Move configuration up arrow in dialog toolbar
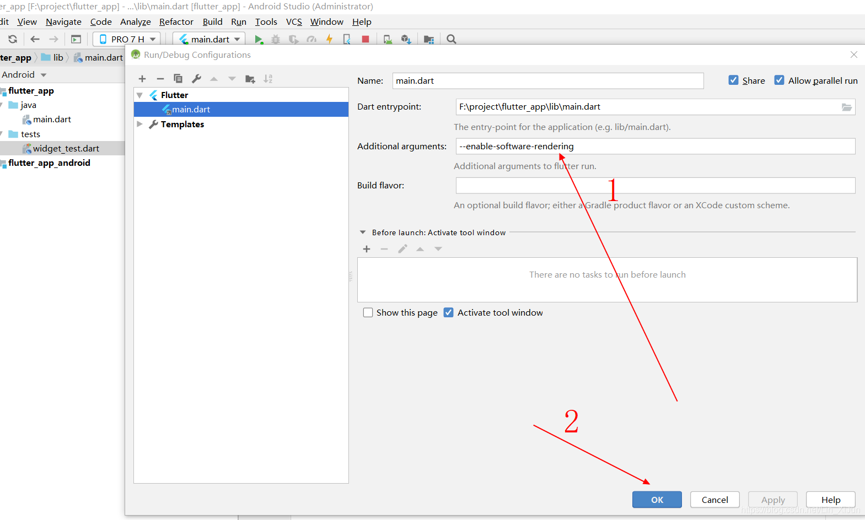 click(214, 79)
